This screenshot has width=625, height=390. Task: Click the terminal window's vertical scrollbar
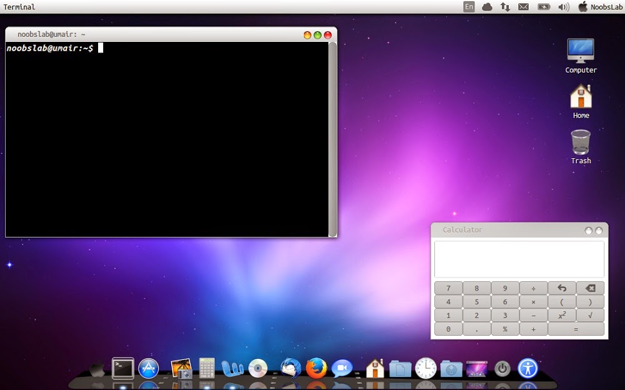(x=333, y=137)
